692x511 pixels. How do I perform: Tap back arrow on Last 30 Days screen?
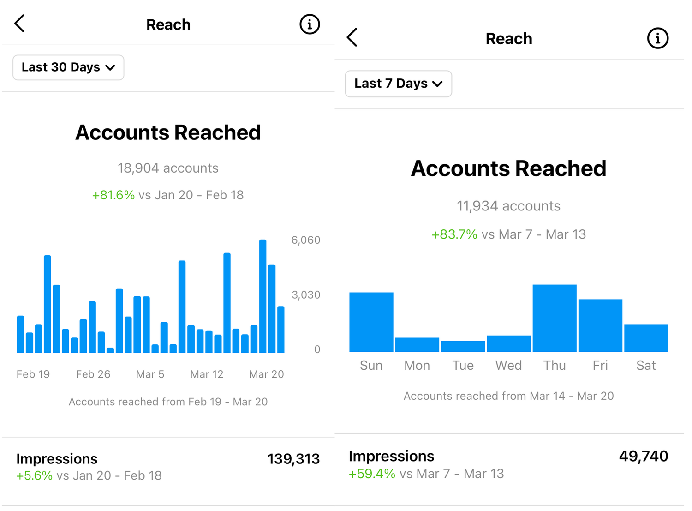click(19, 24)
